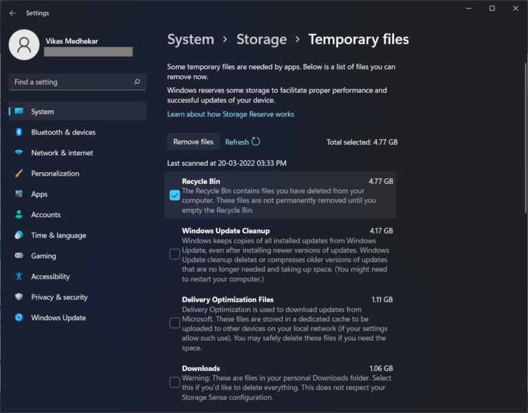Click the Recycle Bin title
The height and width of the screenshot is (413, 528).
(201, 182)
